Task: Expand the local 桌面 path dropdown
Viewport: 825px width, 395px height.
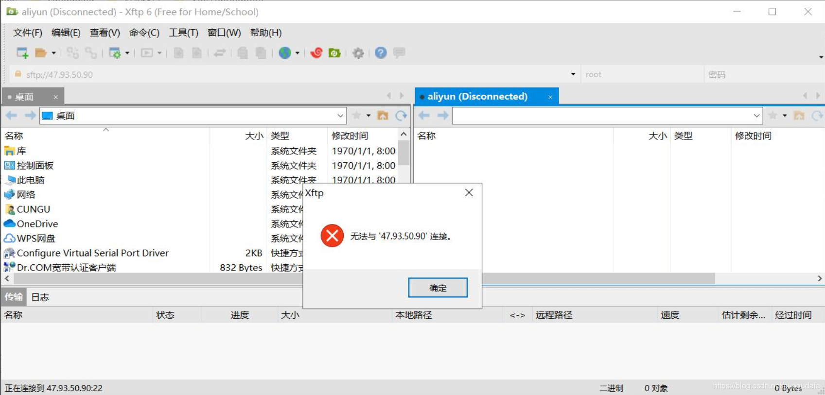Action: (x=340, y=116)
